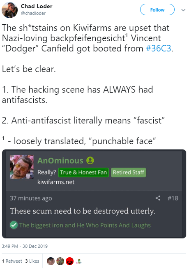The image size is (196, 268).
Task: View the 3 Likes list
Action: pyautogui.click(x=32, y=261)
